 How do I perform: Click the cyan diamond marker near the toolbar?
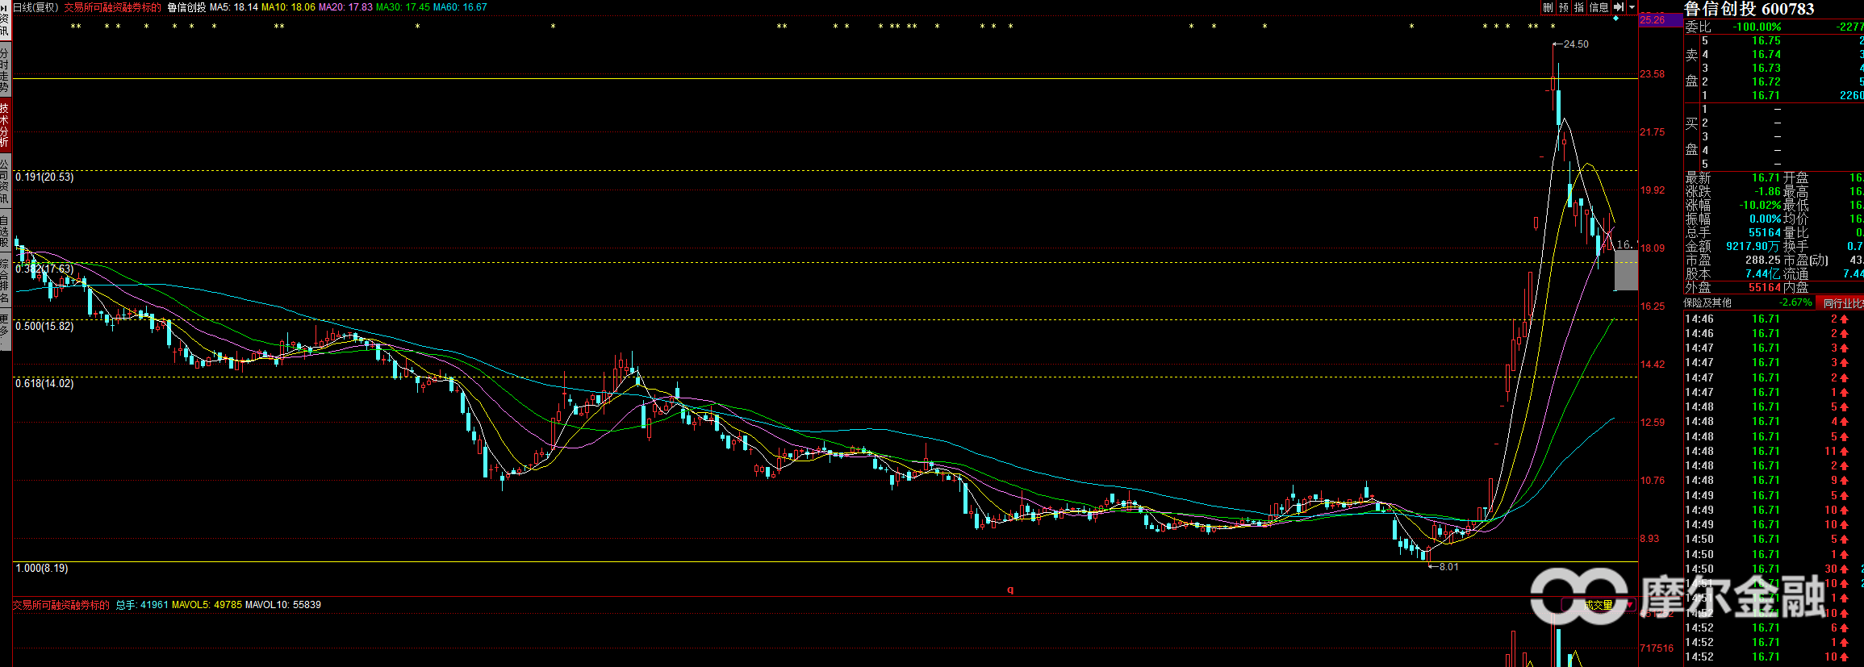tap(1615, 19)
